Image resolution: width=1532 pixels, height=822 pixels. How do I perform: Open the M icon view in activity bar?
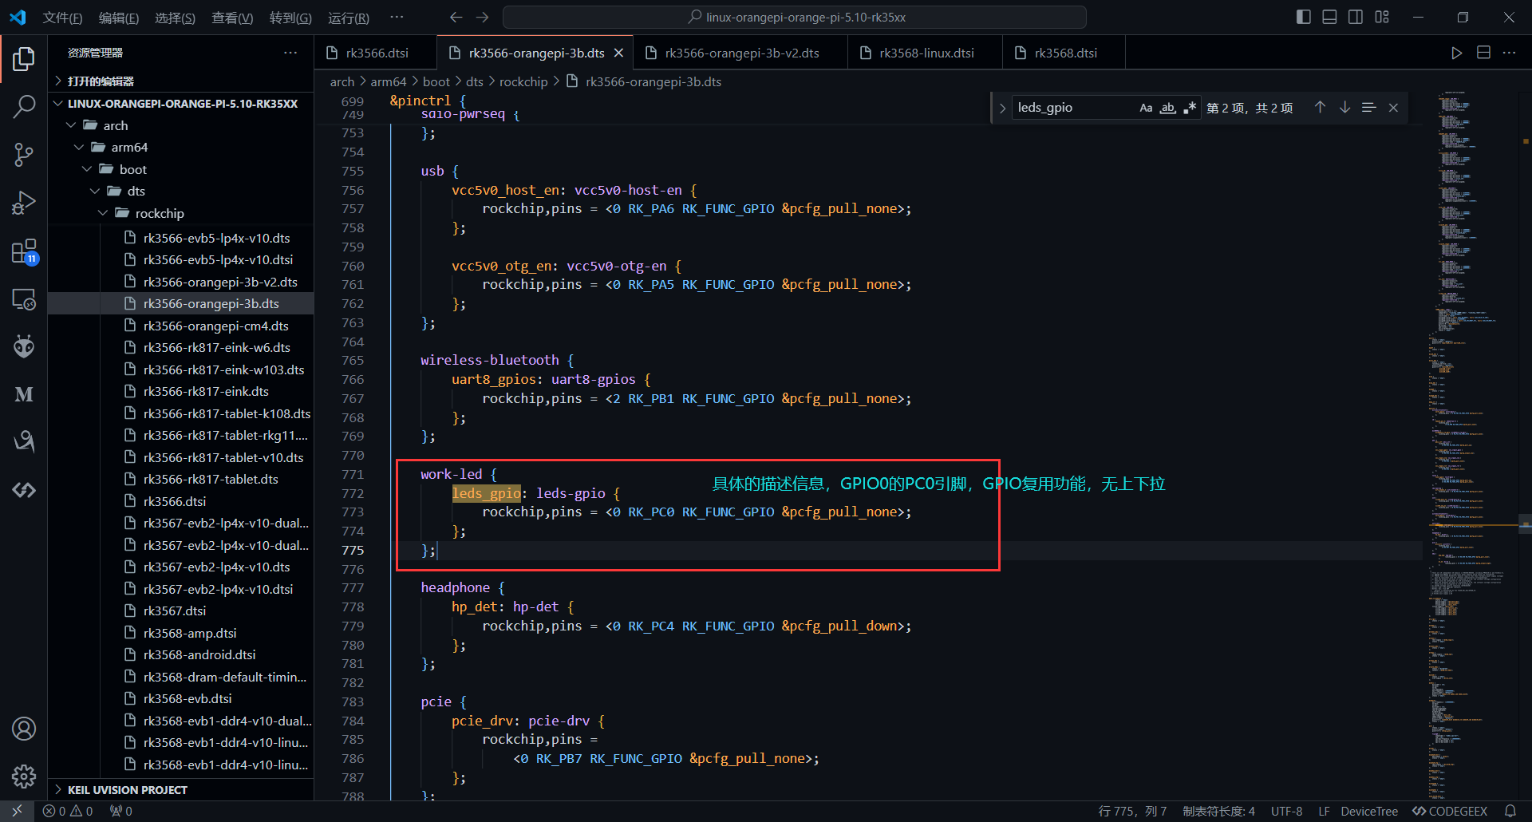(24, 394)
